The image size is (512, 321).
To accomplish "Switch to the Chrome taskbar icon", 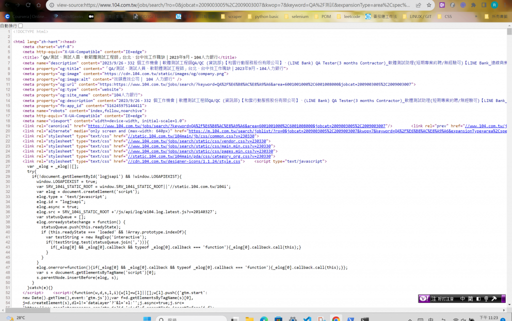I will (336, 318).
